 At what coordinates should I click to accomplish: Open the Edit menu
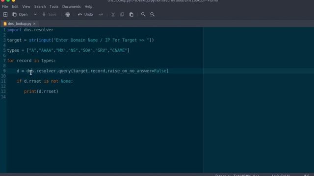(x=15, y=6)
